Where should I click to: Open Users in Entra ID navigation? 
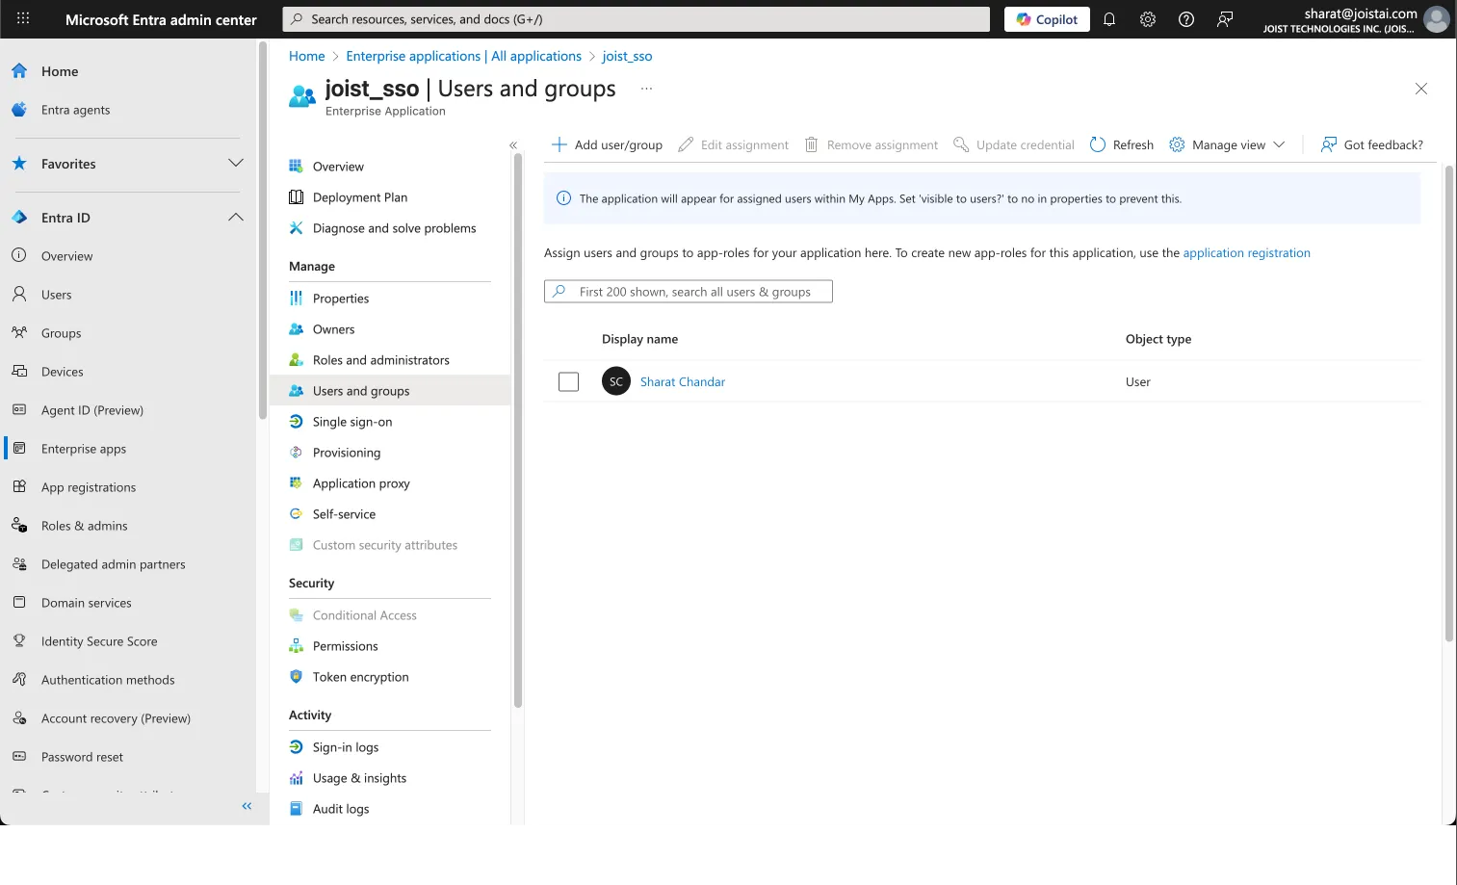tap(56, 295)
